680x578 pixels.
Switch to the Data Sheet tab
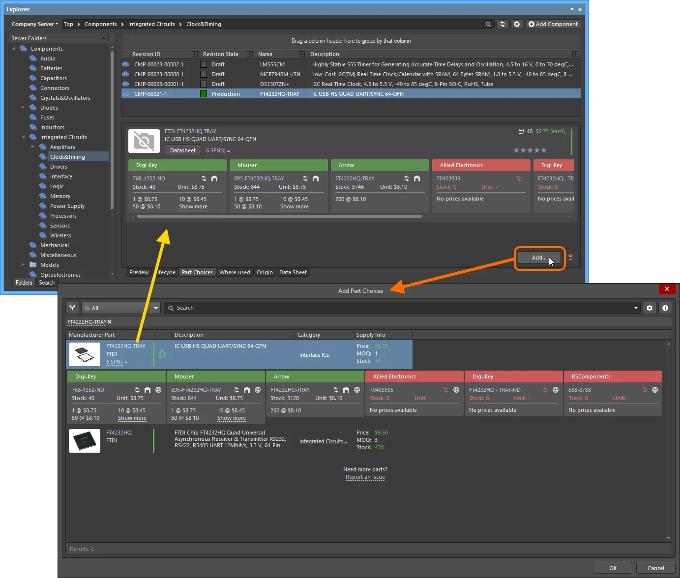(x=293, y=272)
